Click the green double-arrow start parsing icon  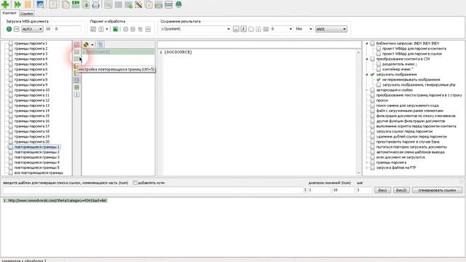[17, 4]
